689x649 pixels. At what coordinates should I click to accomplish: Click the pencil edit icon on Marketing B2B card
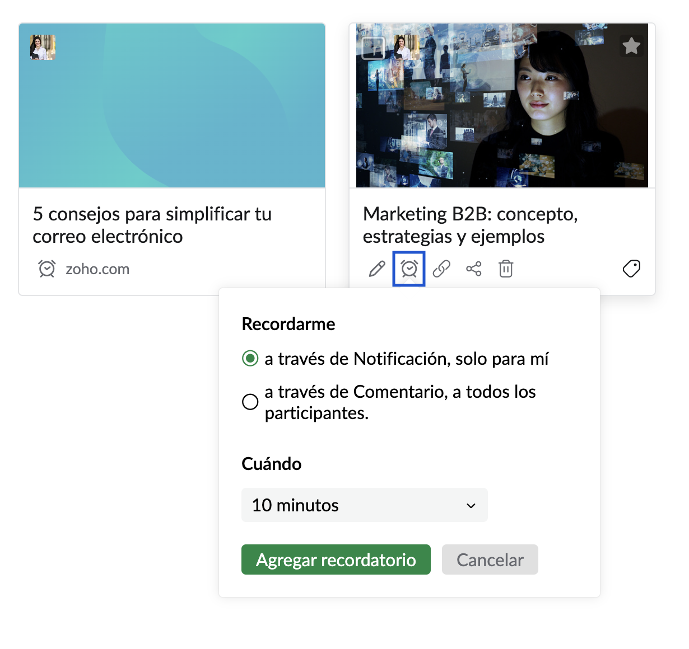(x=377, y=269)
